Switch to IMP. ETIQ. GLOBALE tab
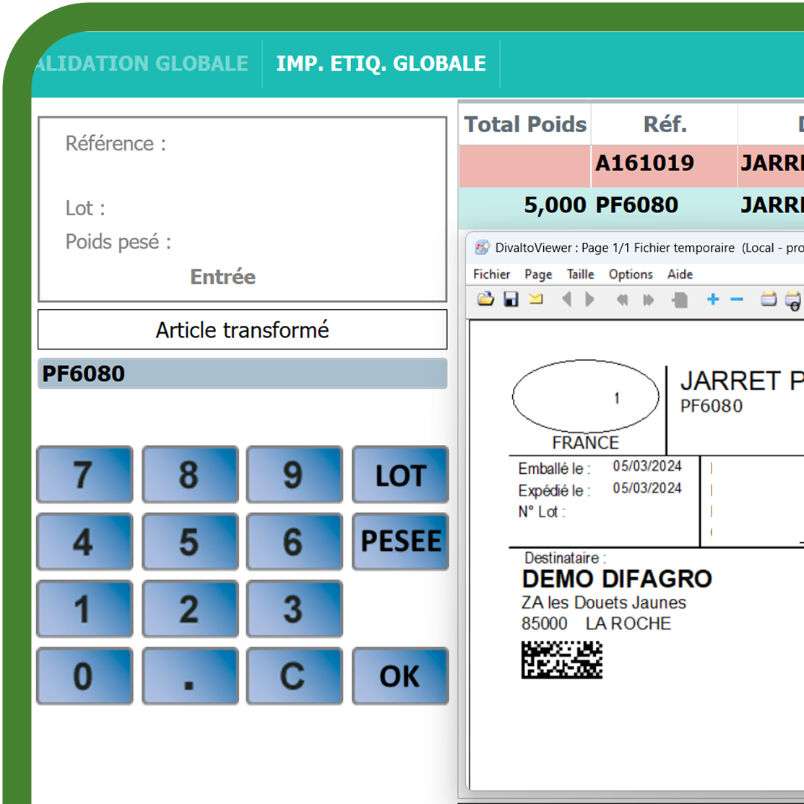This screenshot has width=804, height=804. click(x=381, y=64)
